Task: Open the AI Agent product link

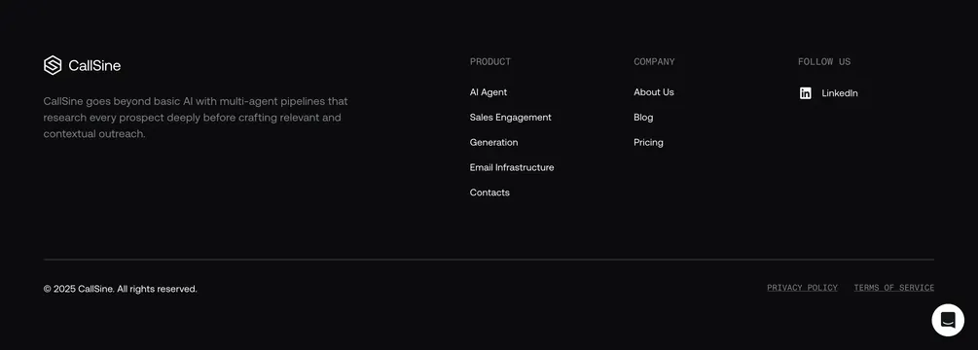Action: pos(489,92)
